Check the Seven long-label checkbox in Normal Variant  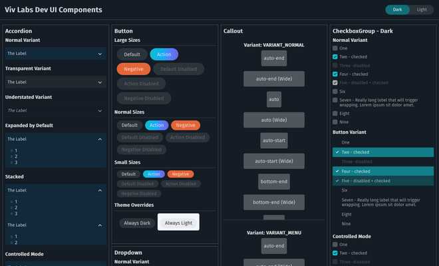point(335,100)
